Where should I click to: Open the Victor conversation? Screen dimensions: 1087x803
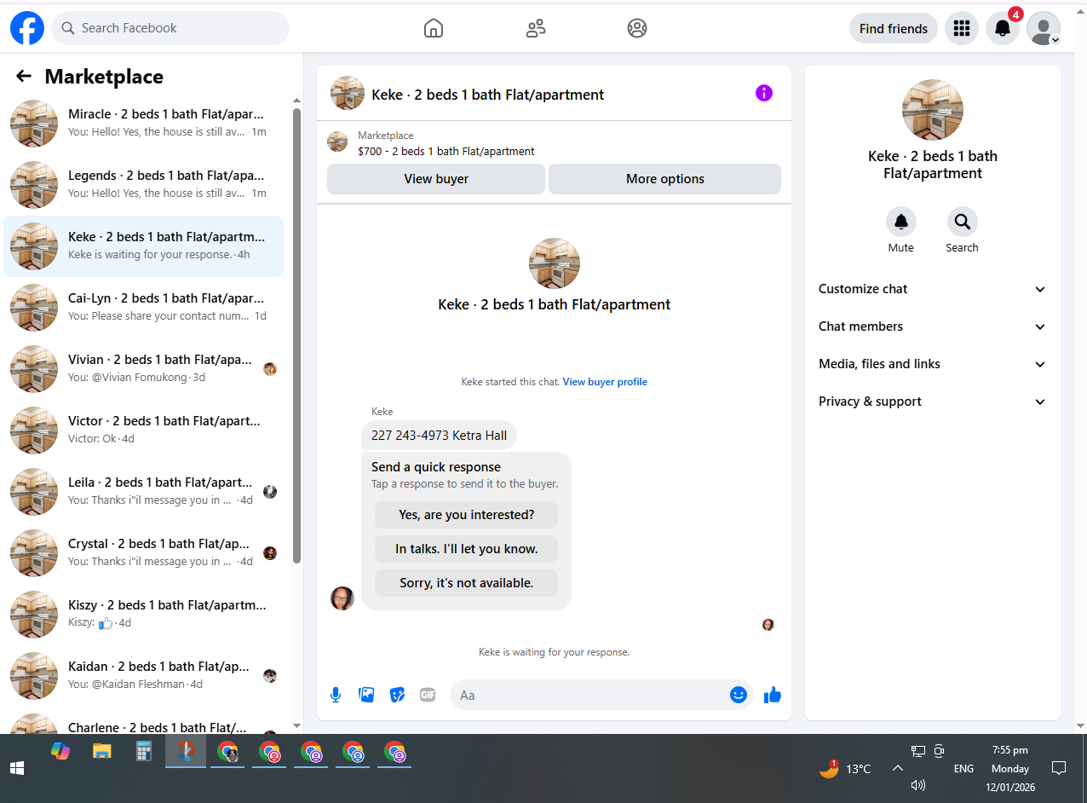[x=144, y=430]
